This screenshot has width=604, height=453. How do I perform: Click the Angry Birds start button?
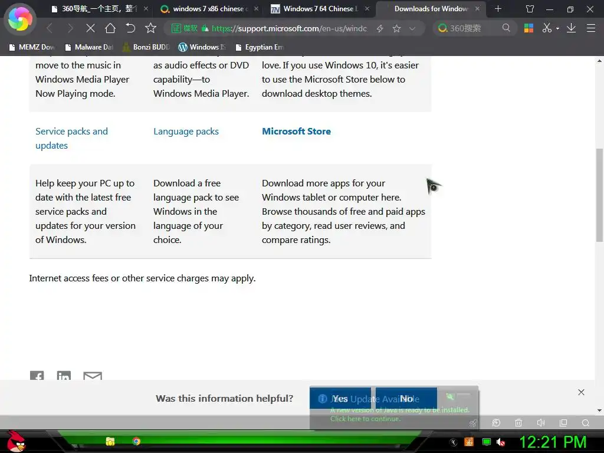point(15,441)
